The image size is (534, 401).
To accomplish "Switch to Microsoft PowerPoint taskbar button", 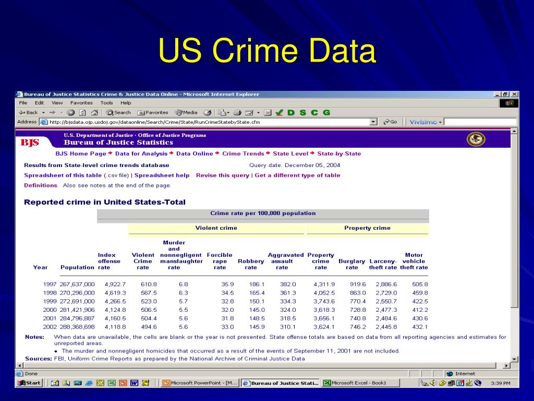I will pos(200,383).
